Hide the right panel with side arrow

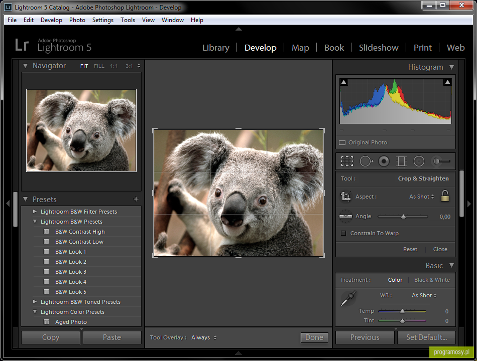pos(469,204)
